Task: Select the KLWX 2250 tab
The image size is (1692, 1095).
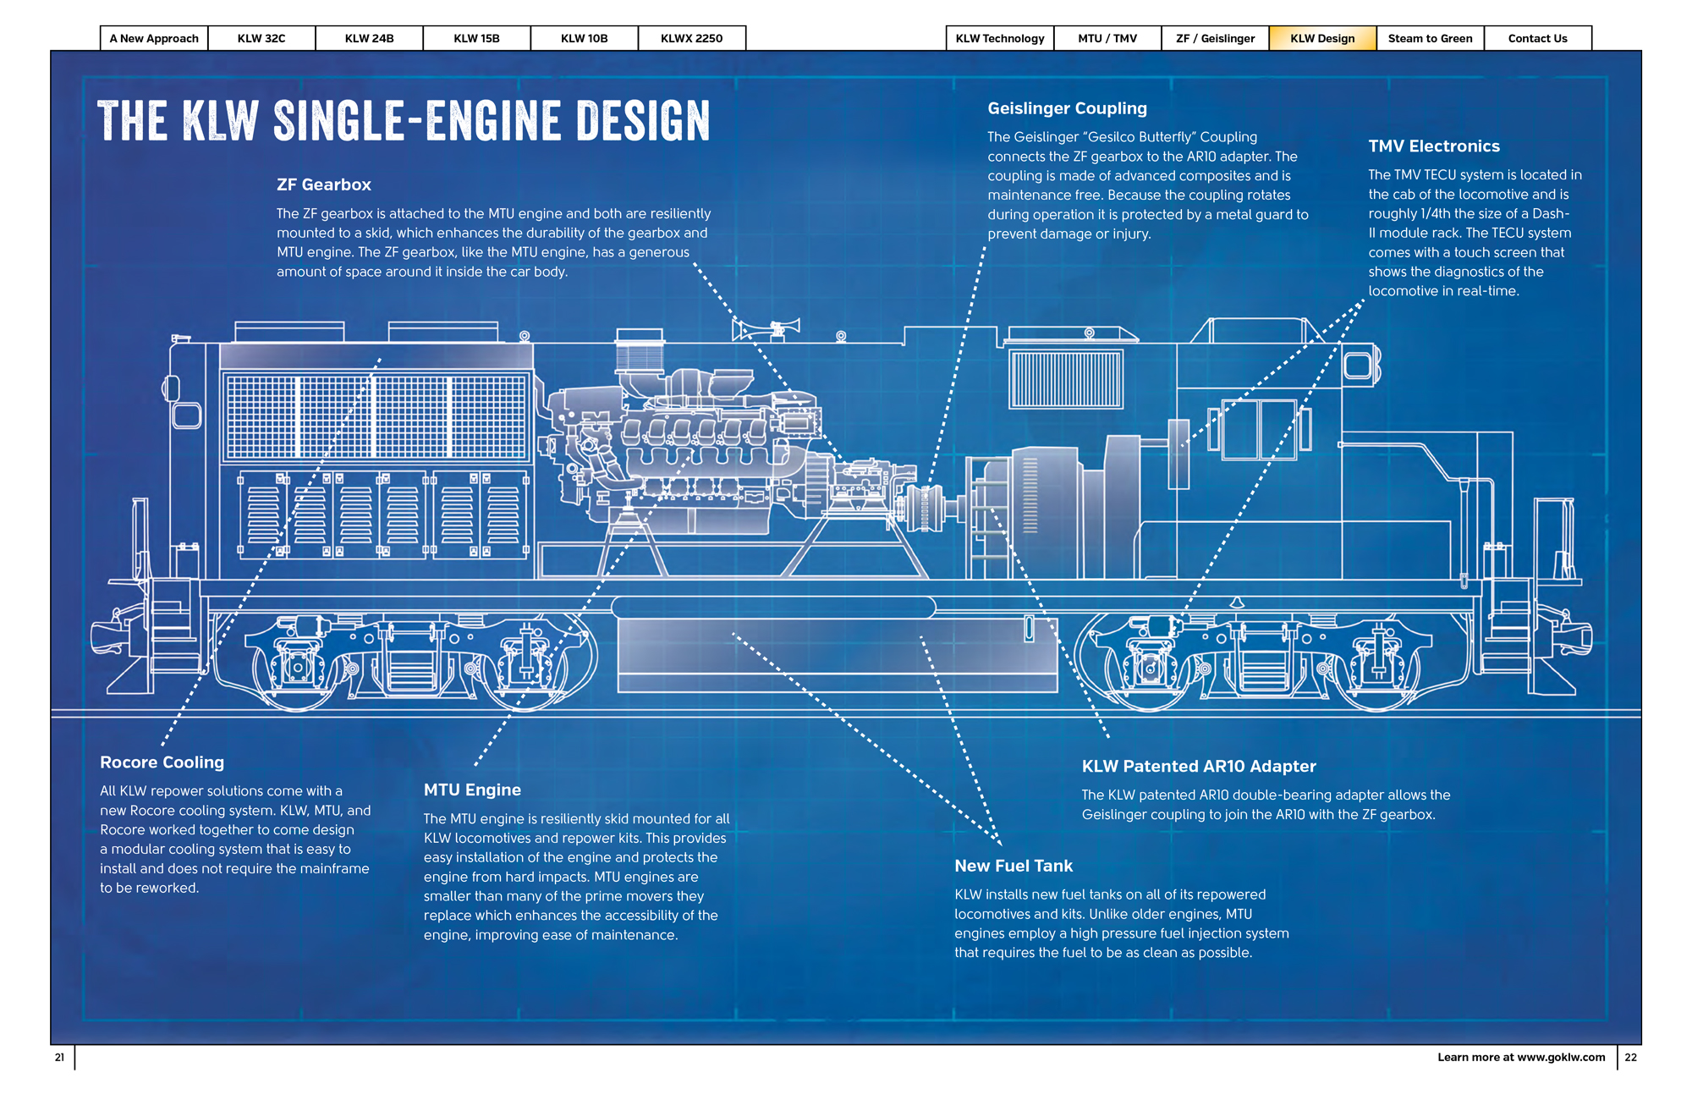Action: pyautogui.click(x=691, y=38)
